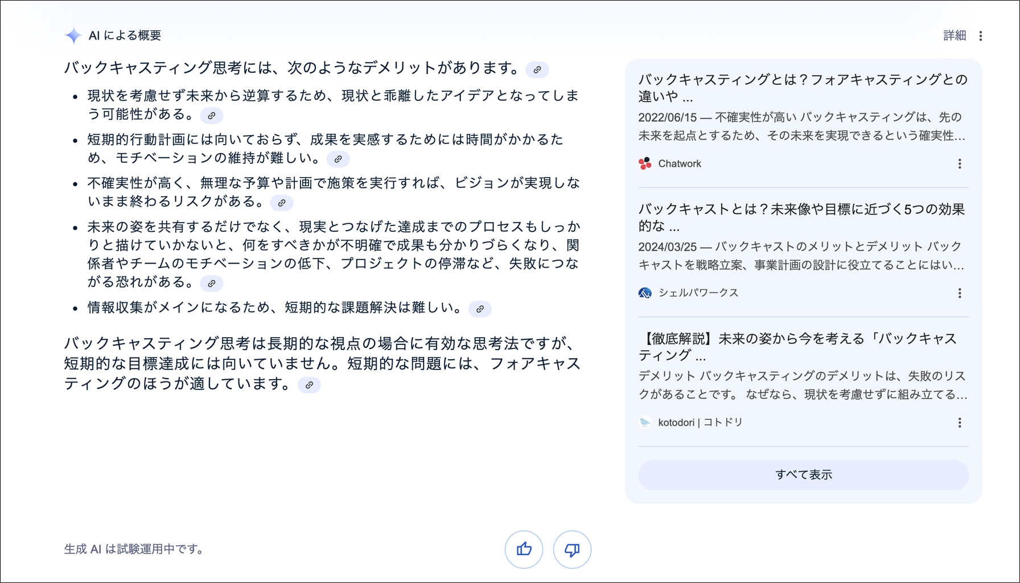Open the three-dot menu beside 詳細
This screenshot has width=1020, height=583.
981,36
